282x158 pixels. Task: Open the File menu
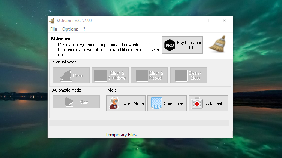click(x=54, y=29)
